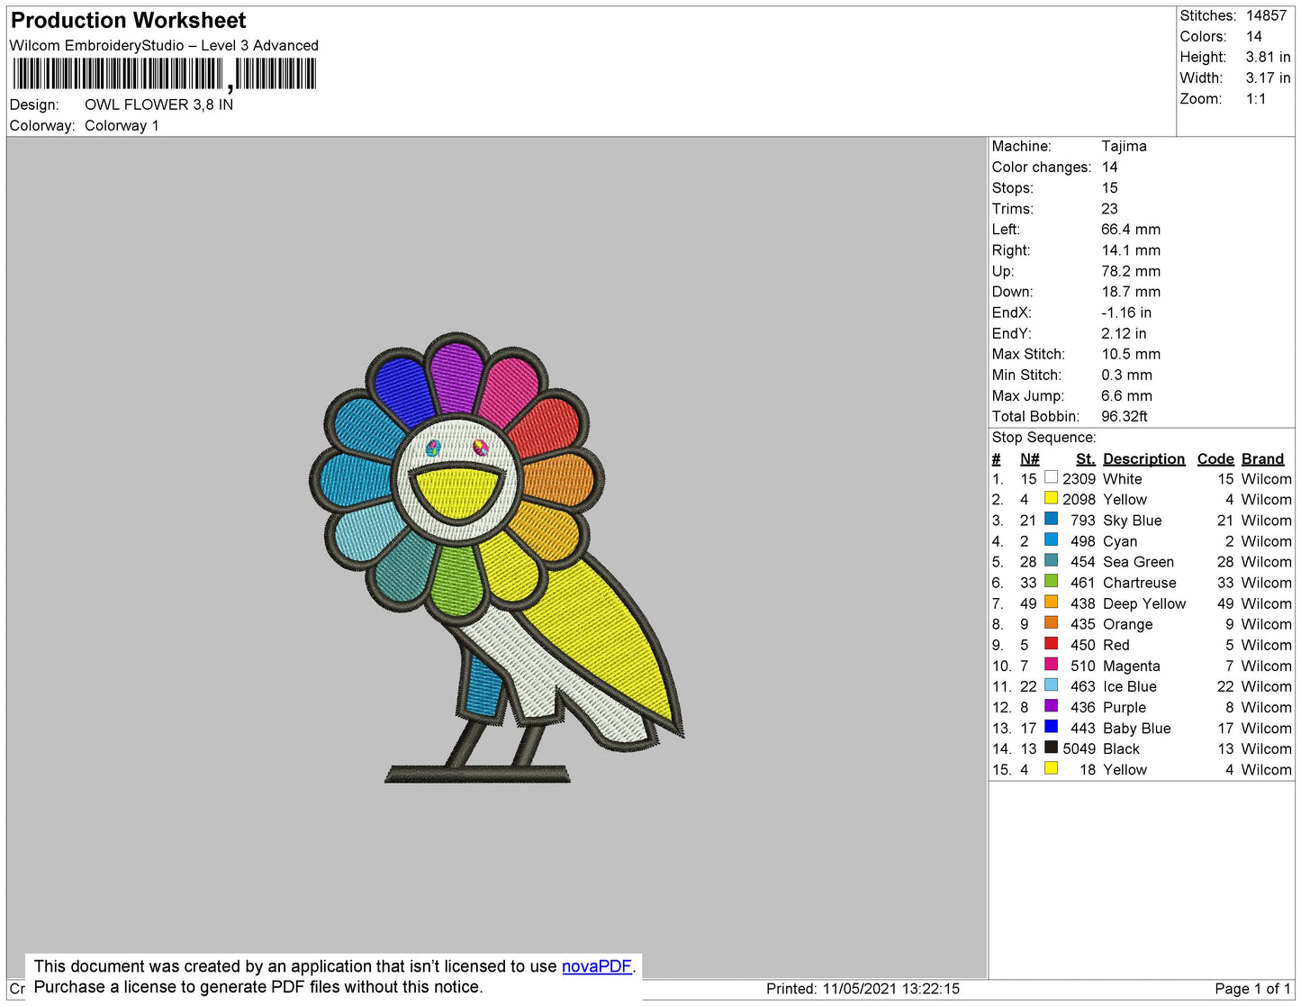Click the 'Sky Blue' description
The height and width of the screenshot is (1006, 1301).
1132,521
